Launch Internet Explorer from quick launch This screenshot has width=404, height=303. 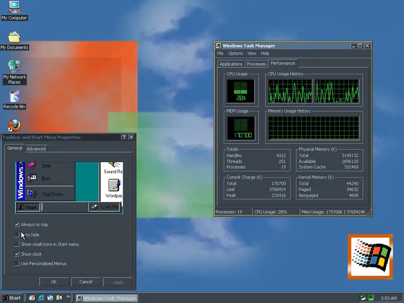pyautogui.click(x=41, y=298)
